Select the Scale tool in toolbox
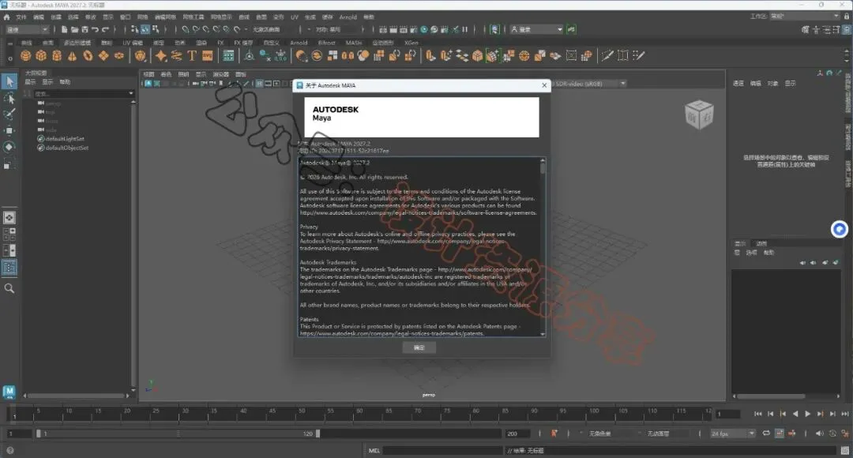 [9, 163]
